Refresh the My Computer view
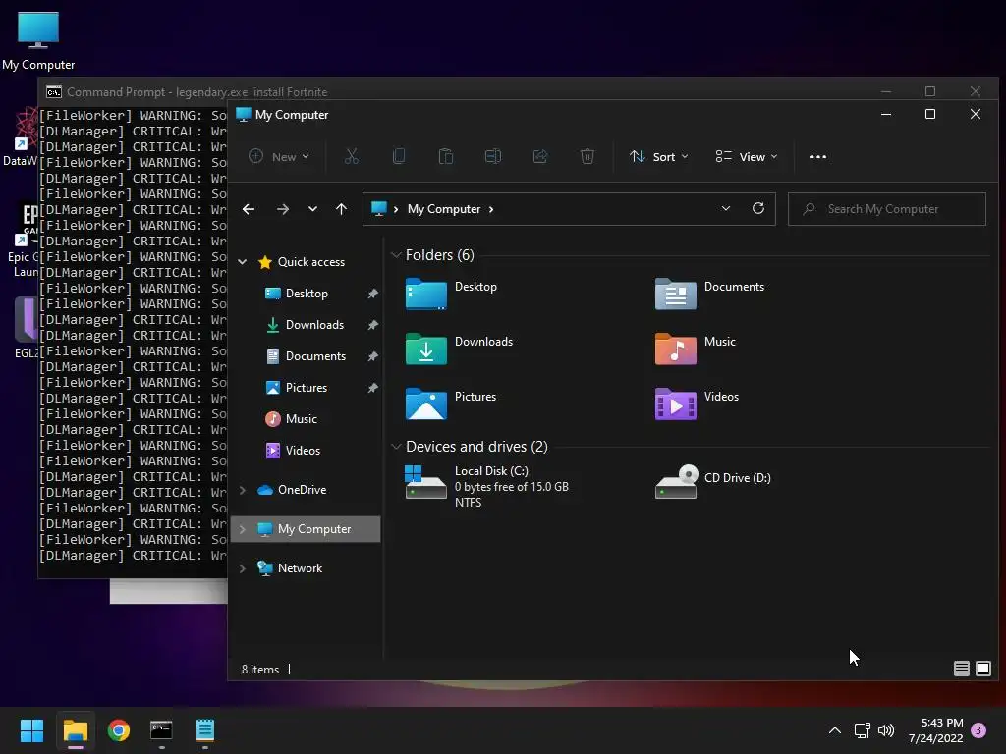 coord(758,208)
